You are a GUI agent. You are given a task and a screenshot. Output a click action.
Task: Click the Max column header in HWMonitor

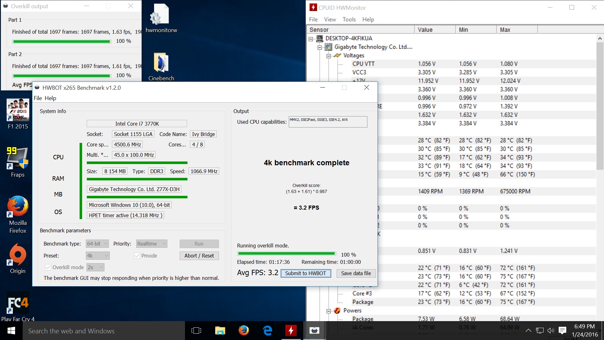point(517,30)
